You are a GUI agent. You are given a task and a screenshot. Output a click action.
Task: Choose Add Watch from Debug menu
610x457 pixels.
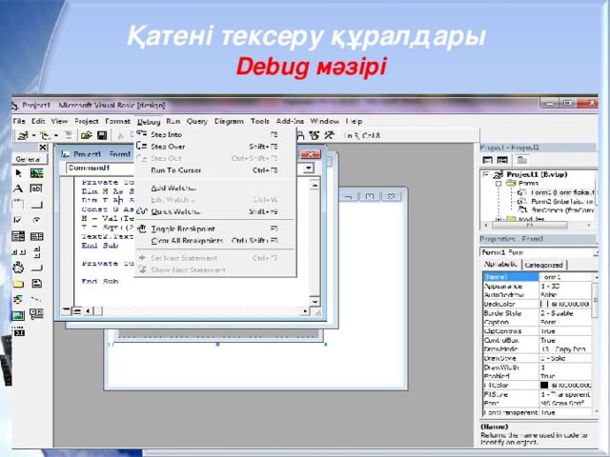pyautogui.click(x=173, y=189)
